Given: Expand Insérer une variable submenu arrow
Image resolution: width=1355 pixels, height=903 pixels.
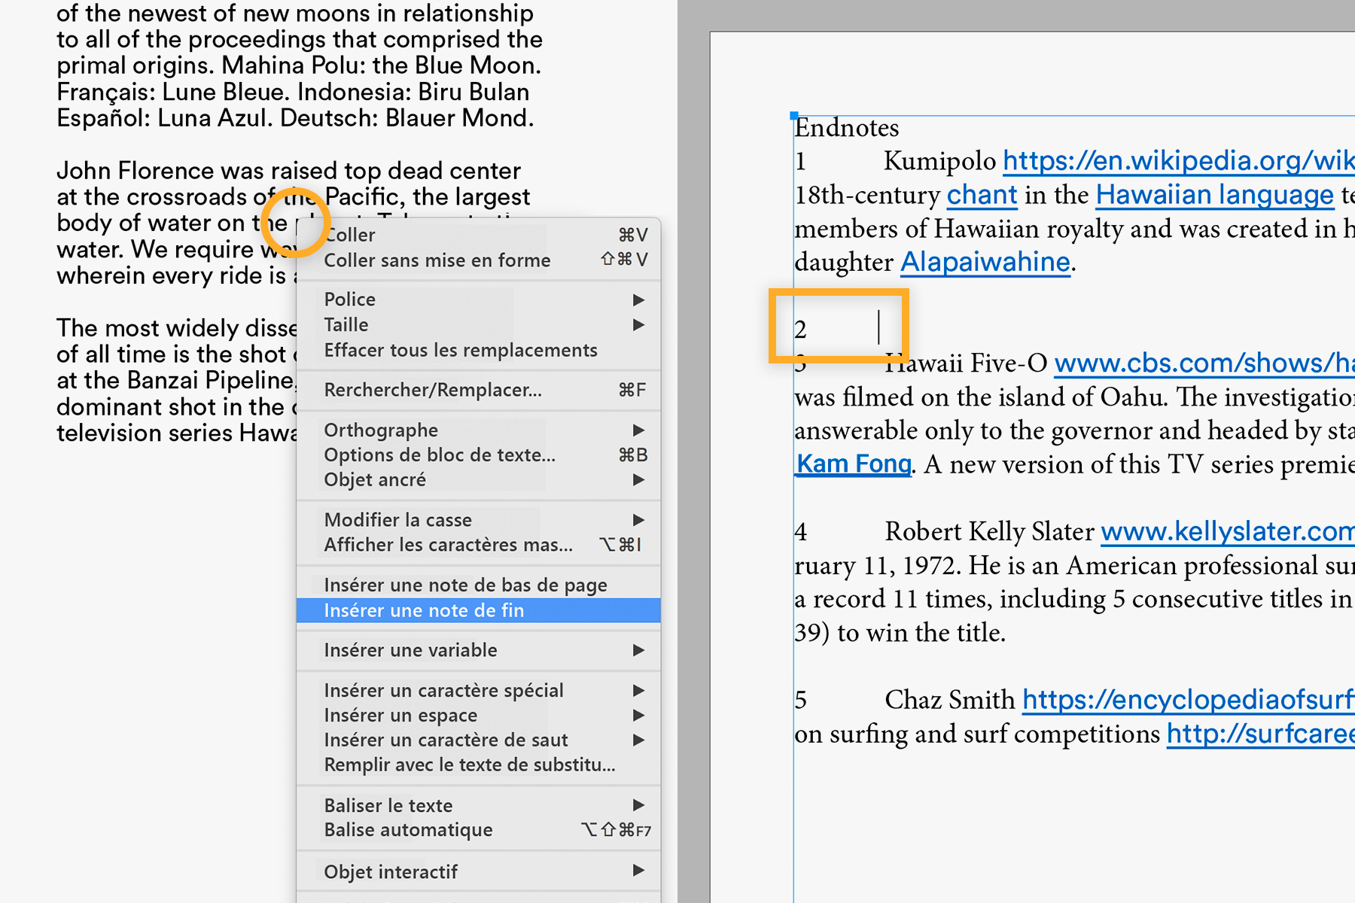Looking at the screenshot, I should coord(638,650).
